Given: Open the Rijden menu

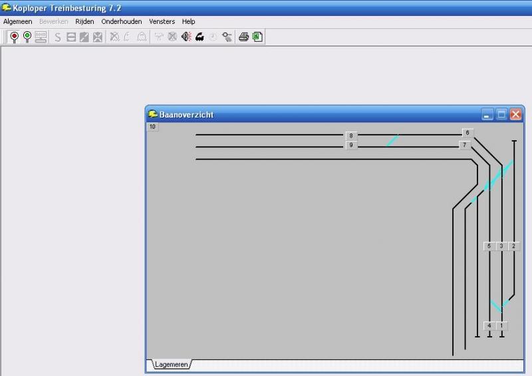Looking at the screenshot, I should (84, 22).
